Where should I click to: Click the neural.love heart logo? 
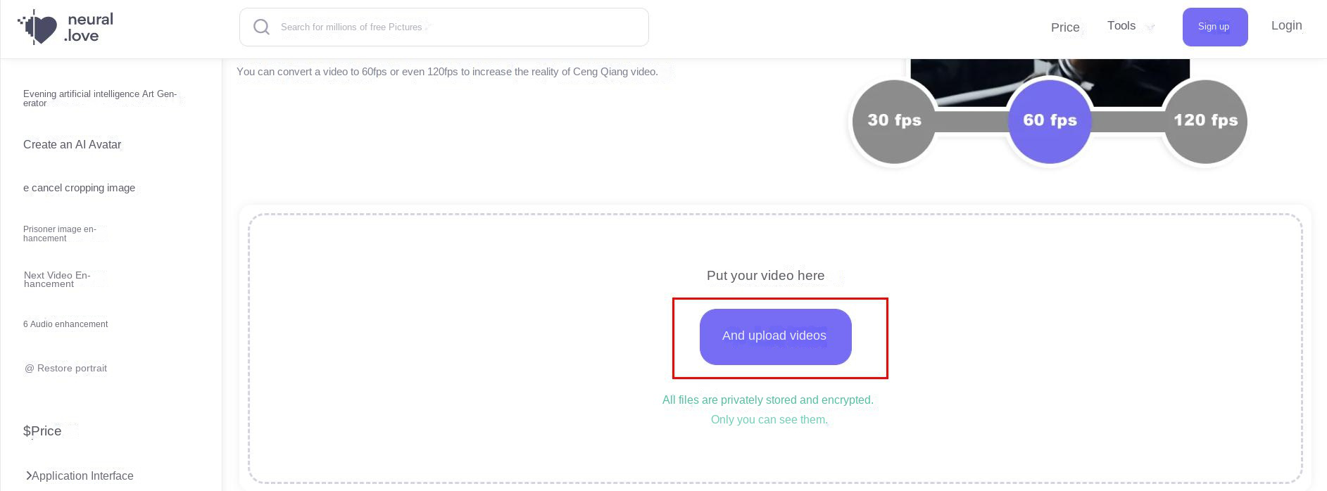pyautogui.click(x=38, y=27)
